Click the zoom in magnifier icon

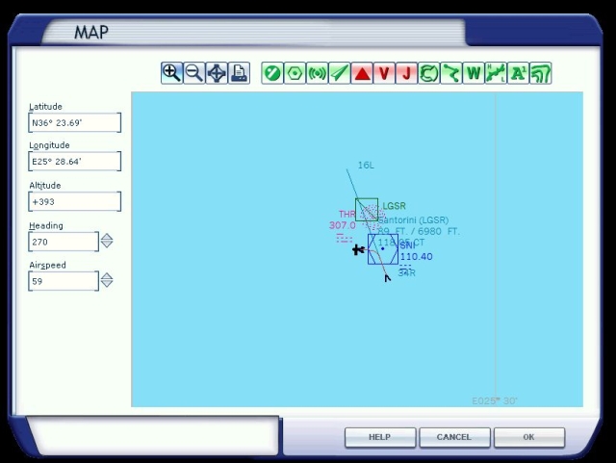[x=171, y=72]
